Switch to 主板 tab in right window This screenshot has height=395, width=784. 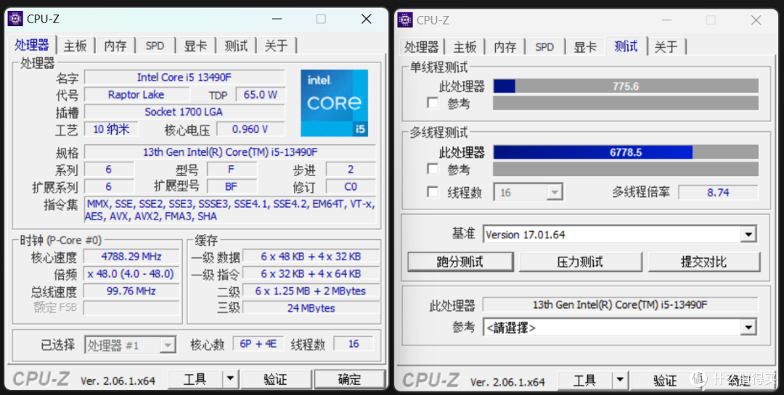coord(465,47)
